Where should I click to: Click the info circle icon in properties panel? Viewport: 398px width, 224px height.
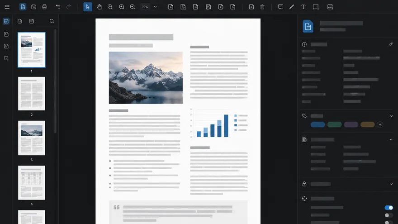(x=304, y=44)
